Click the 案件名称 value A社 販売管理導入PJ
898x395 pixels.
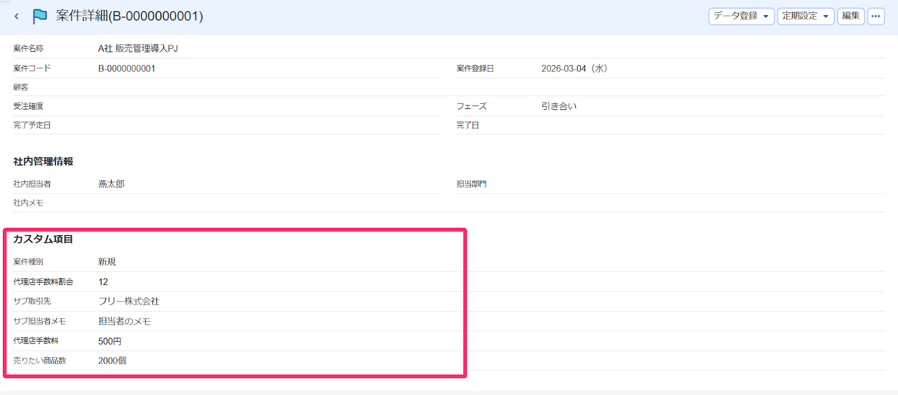point(138,49)
